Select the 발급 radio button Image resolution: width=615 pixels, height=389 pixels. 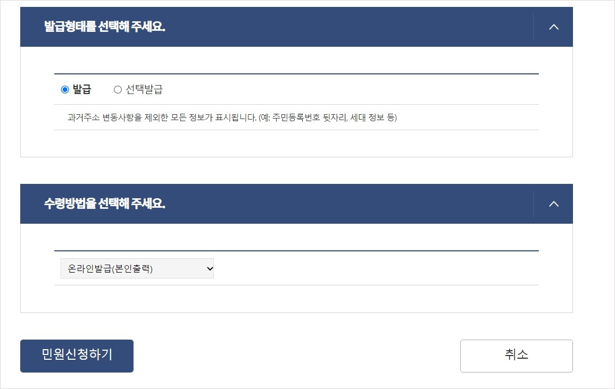[65, 89]
